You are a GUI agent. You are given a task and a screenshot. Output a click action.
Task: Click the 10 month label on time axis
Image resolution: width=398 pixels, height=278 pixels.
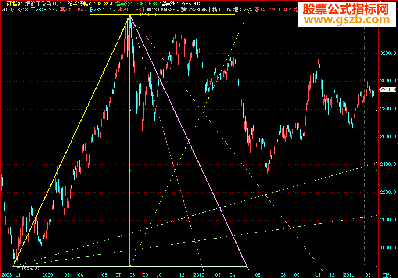click(159, 275)
